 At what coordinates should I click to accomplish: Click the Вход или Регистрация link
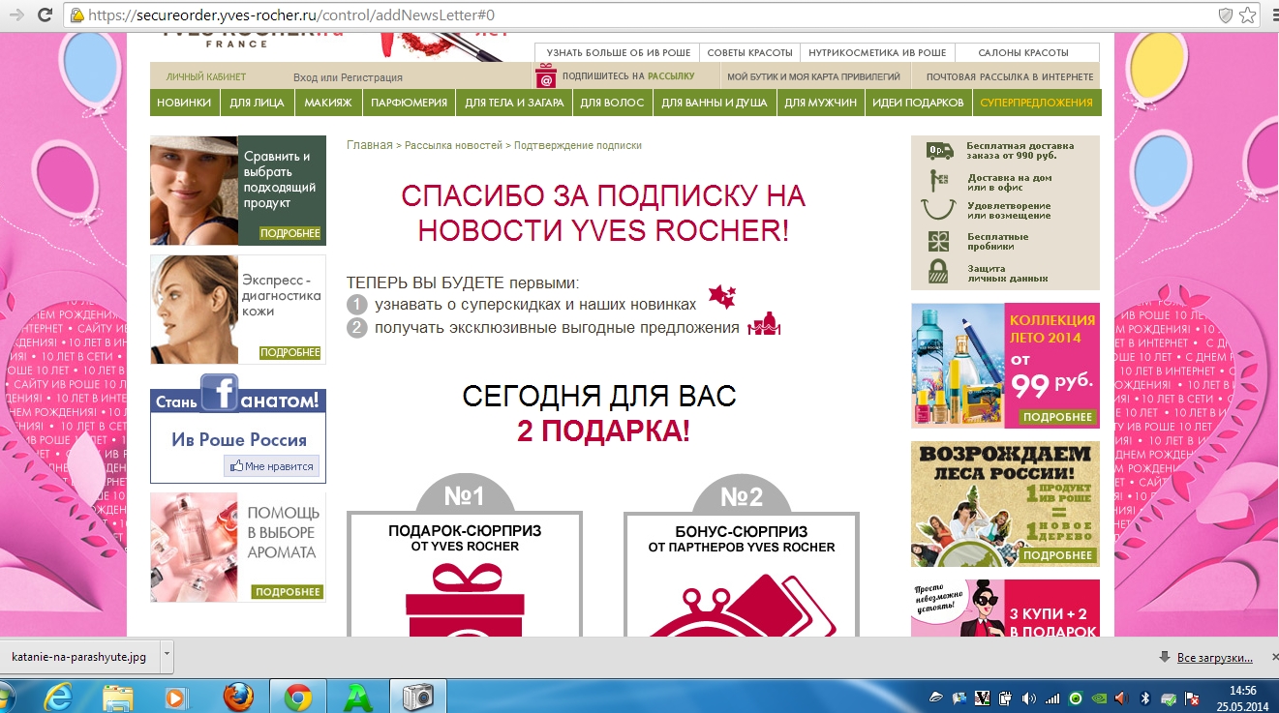[x=348, y=77]
